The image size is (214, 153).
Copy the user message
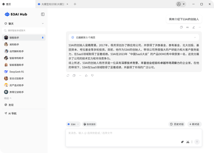[181, 27]
